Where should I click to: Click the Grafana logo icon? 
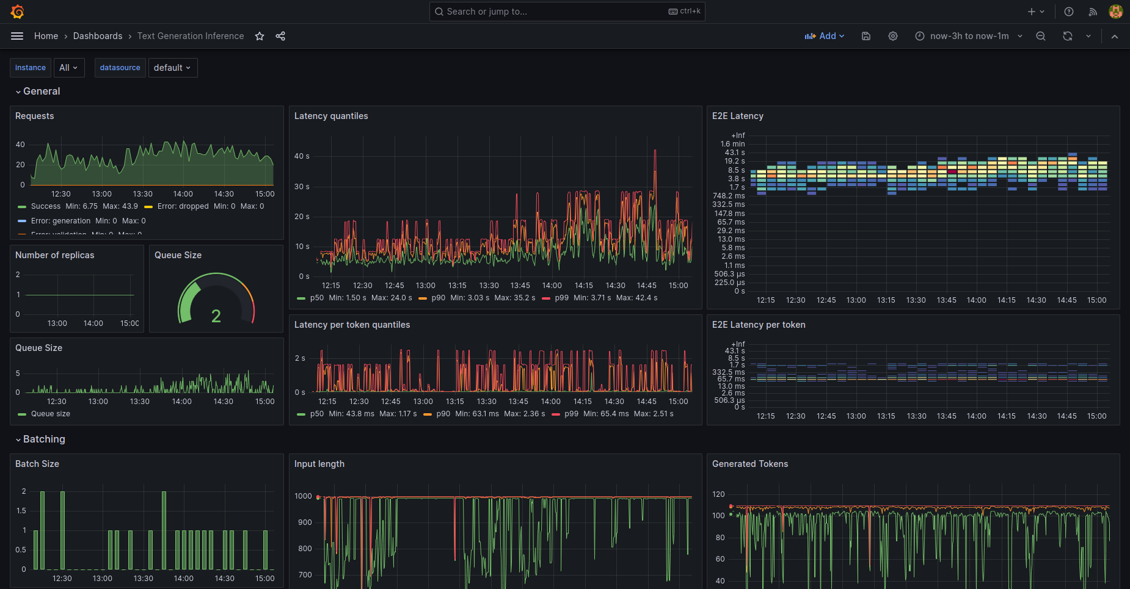[17, 12]
